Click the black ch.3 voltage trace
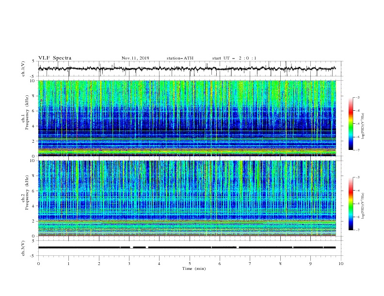 point(187,248)
